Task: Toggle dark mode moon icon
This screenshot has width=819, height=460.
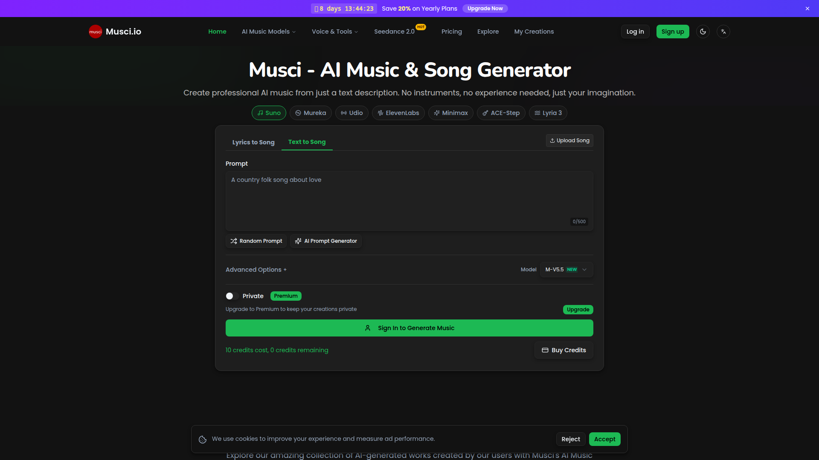Action: 703,32
